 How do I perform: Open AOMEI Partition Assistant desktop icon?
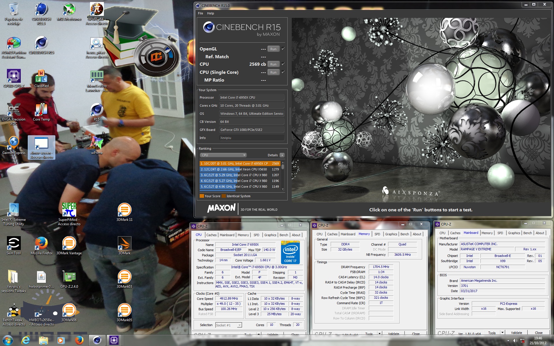pyautogui.click(x=14, y=48)
